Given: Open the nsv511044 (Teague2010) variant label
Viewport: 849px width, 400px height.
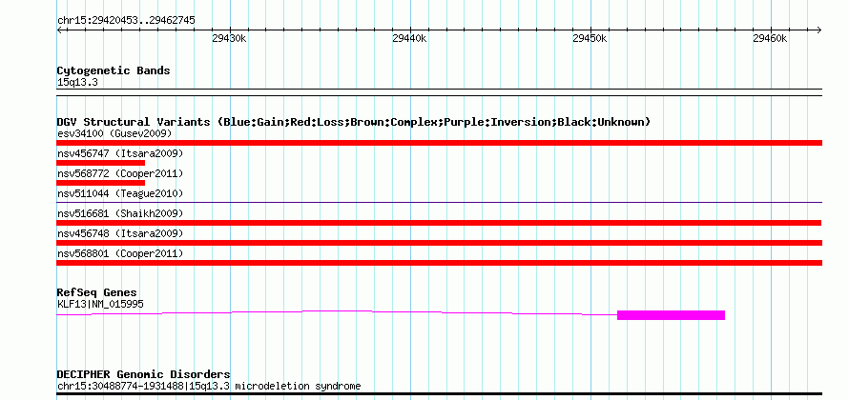Looking at the screenshot, I should click(120, 193).
